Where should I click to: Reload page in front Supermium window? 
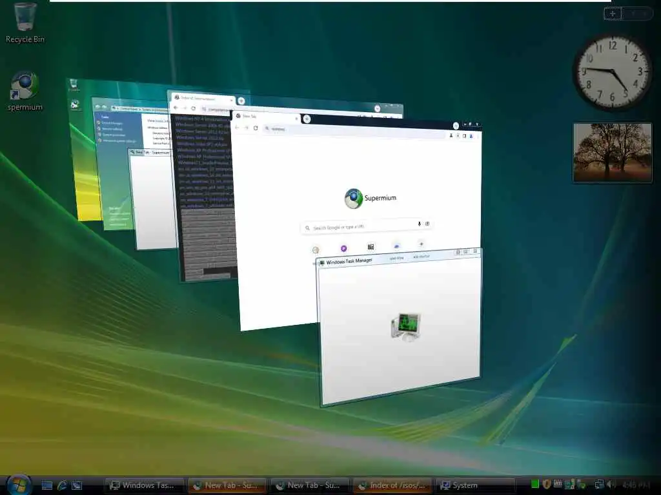[x=256, y=128]
